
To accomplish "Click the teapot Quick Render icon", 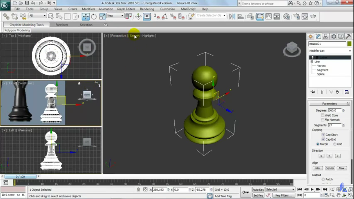I will coord(313,17).
